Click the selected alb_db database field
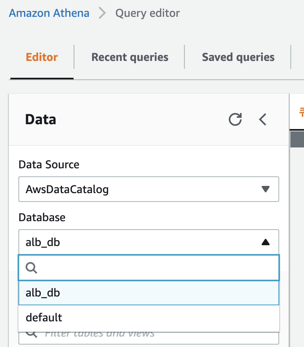This screenshot has width=304, height=347. tap(140, 242)
